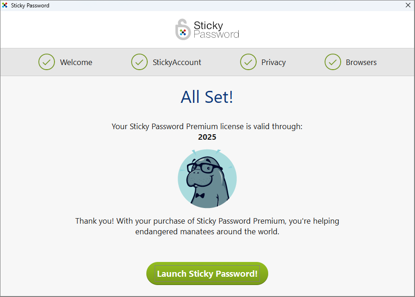Click the endangered manatees thank-you message
This screenshot has width=415, height=297.
point(207,226)
